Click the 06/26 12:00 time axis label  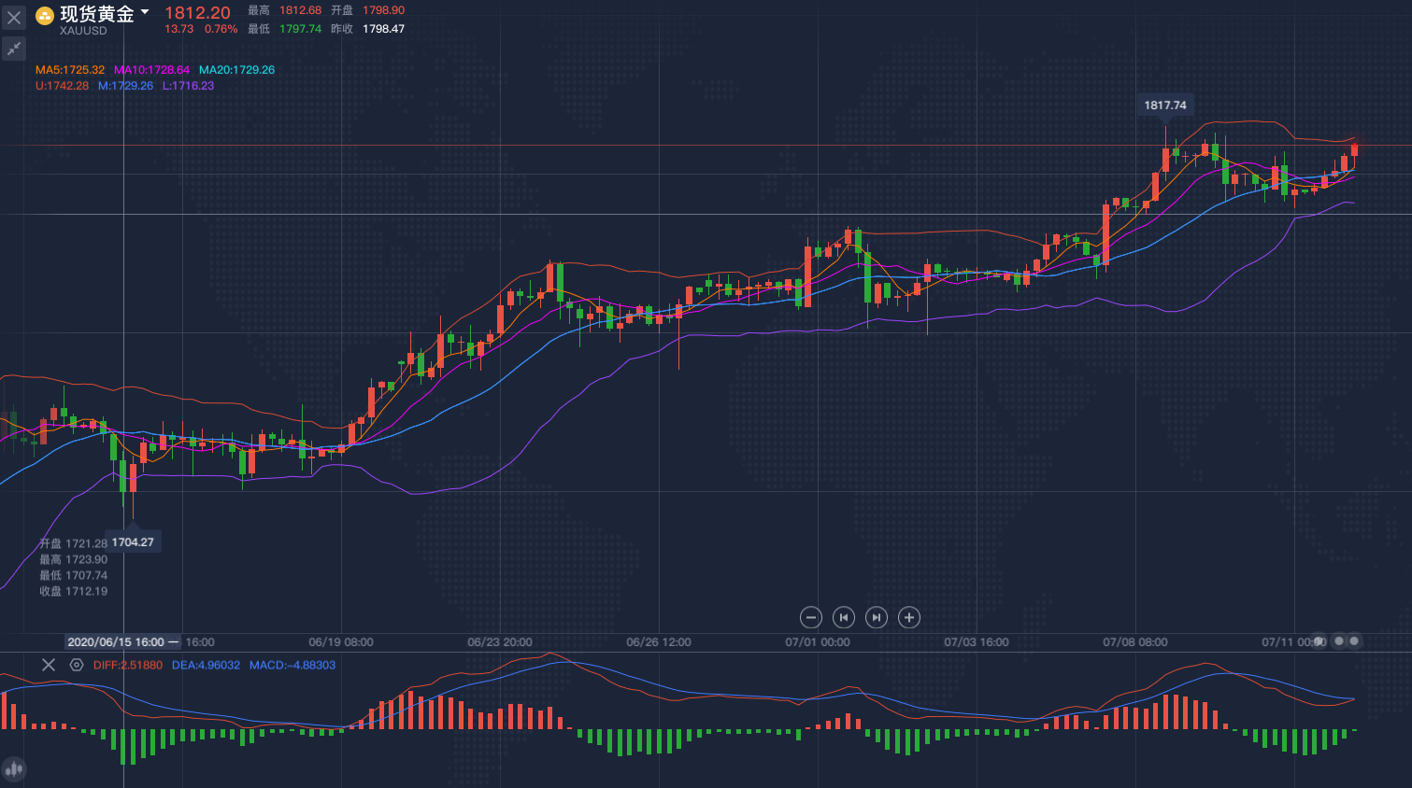pos(659,642)
